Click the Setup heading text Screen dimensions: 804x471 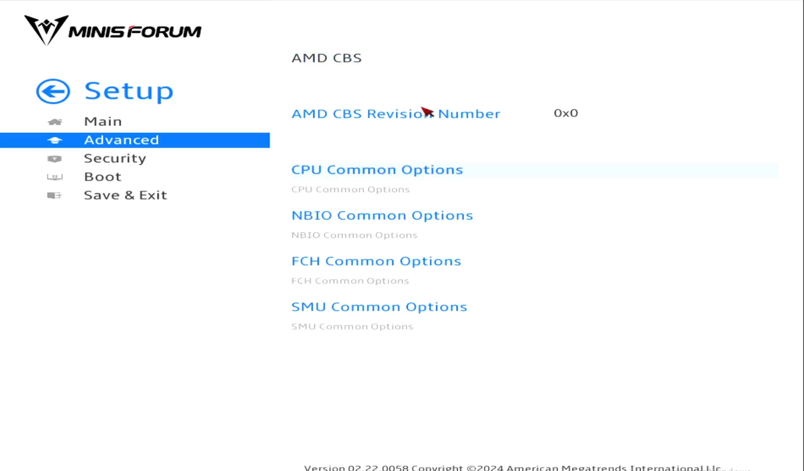click(129, 91)
